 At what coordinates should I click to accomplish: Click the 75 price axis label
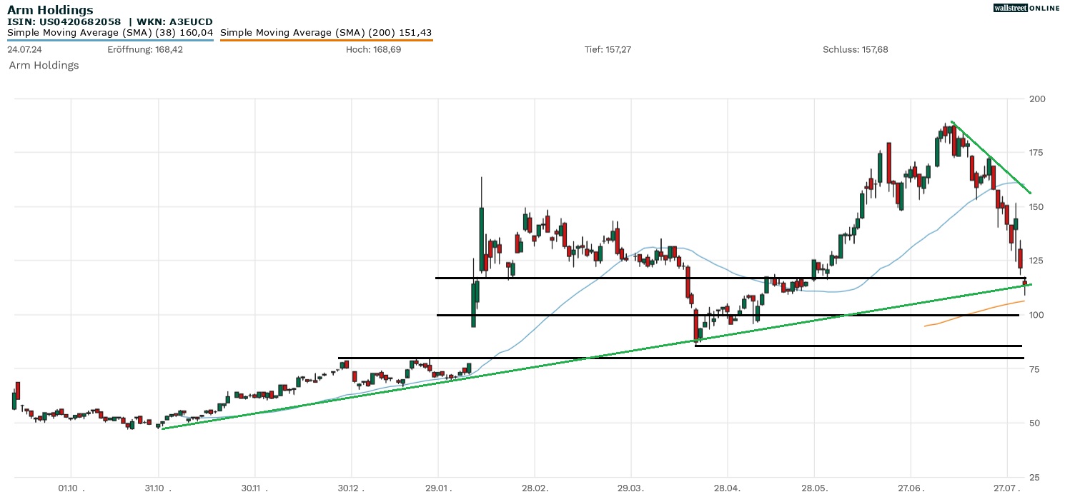[x=1035, y=369]
